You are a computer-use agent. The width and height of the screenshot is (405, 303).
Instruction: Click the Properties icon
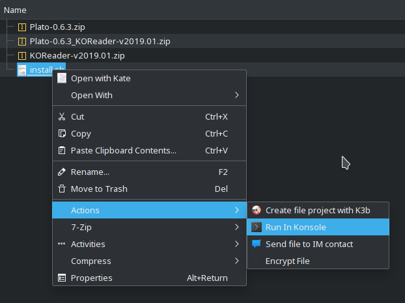point(62,278)
